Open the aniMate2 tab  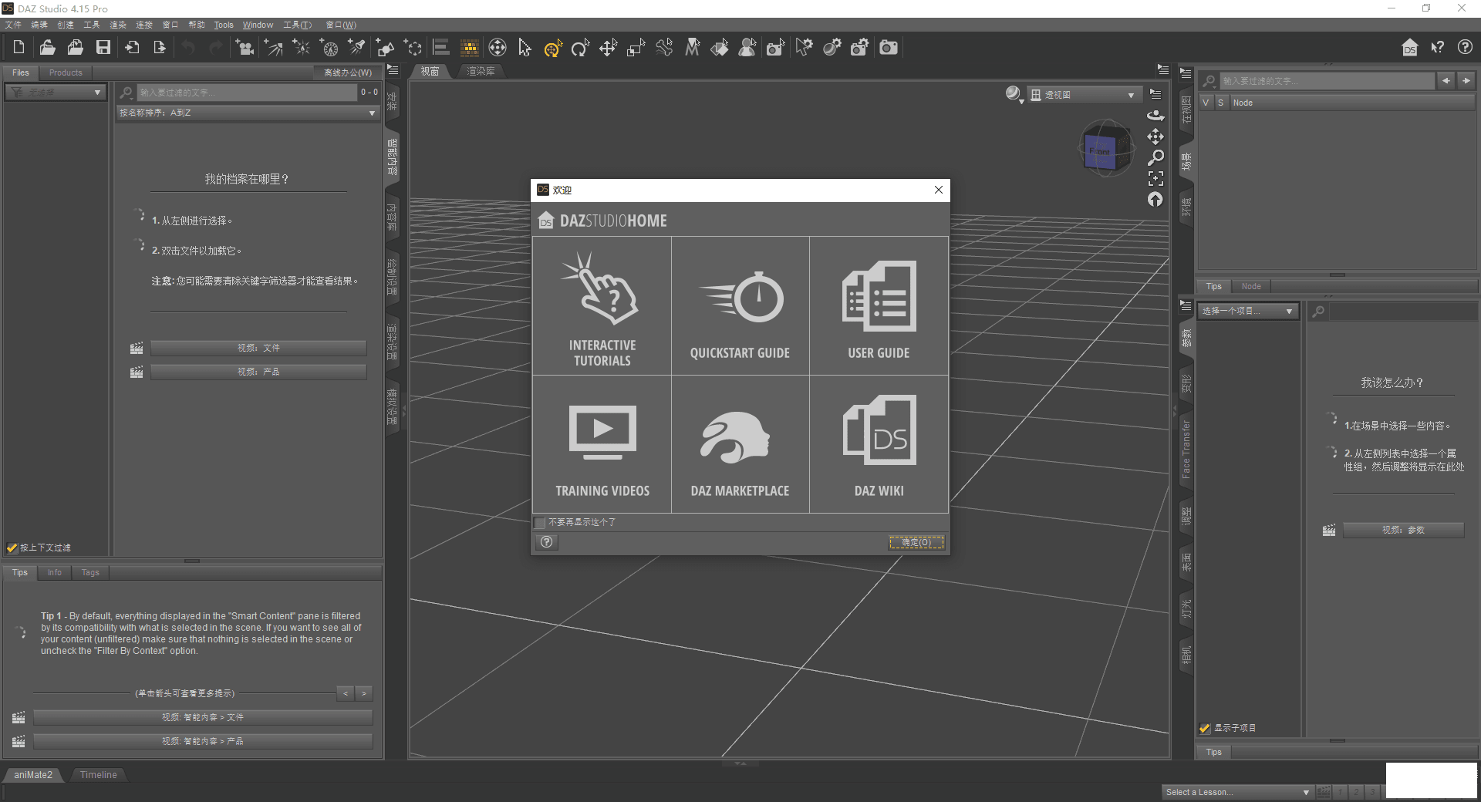coord(33,775)
